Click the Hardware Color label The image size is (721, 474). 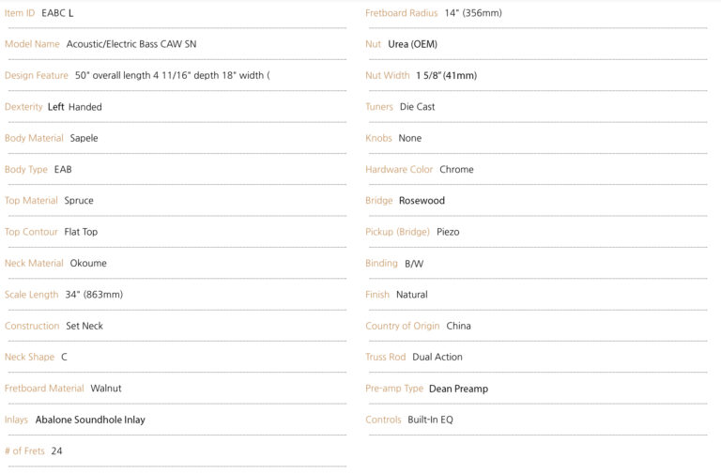(399, 170)
